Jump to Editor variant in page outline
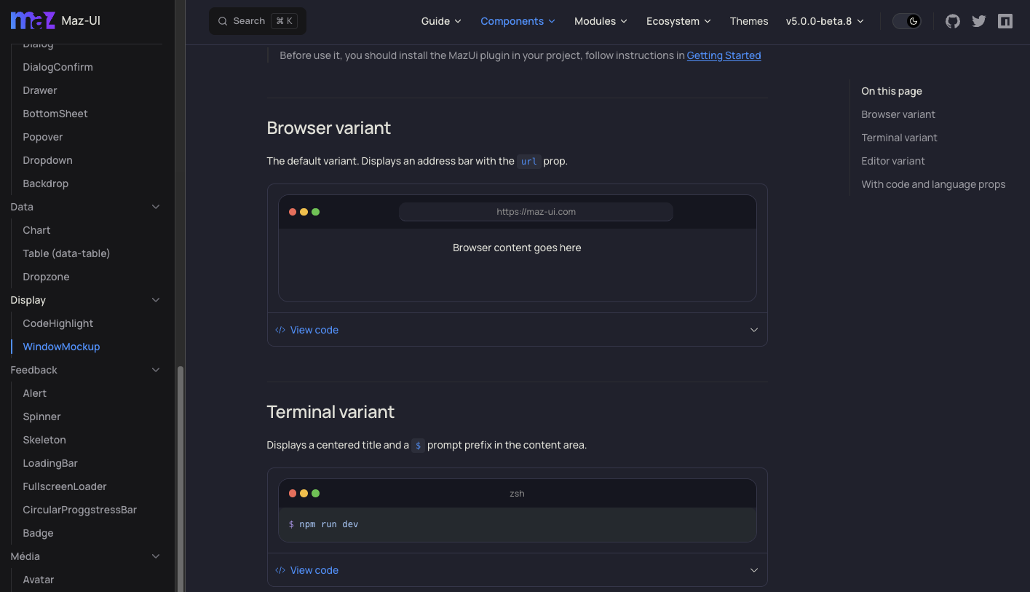Viewport: 1030px width, 592px height. 893,161
